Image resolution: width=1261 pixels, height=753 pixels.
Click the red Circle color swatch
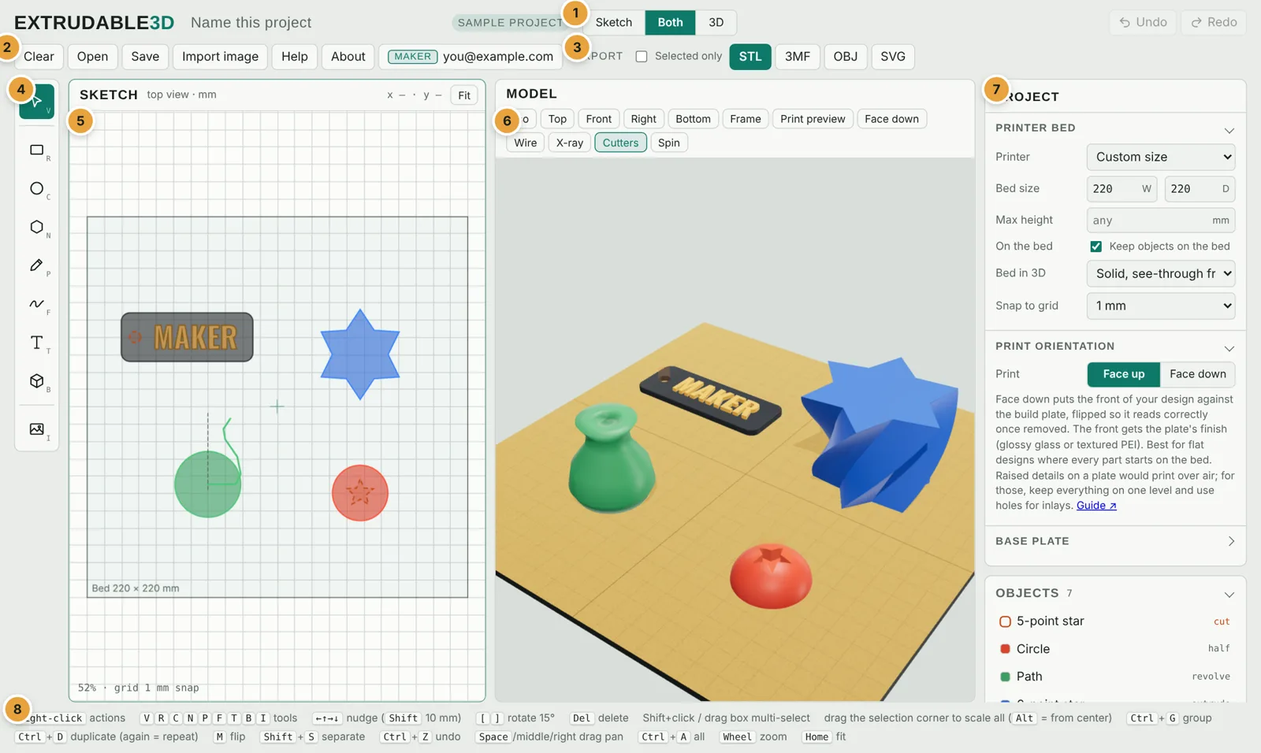point(1005,649)
